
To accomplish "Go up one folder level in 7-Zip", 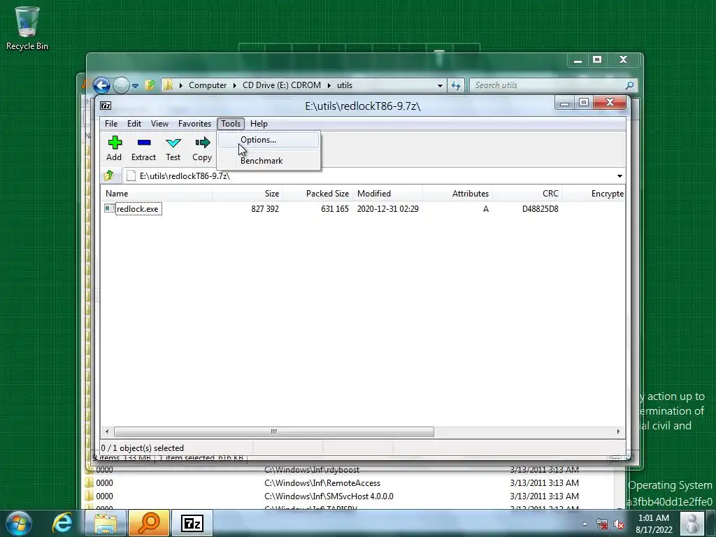I will pyautogui.click(x=109, y=176).
